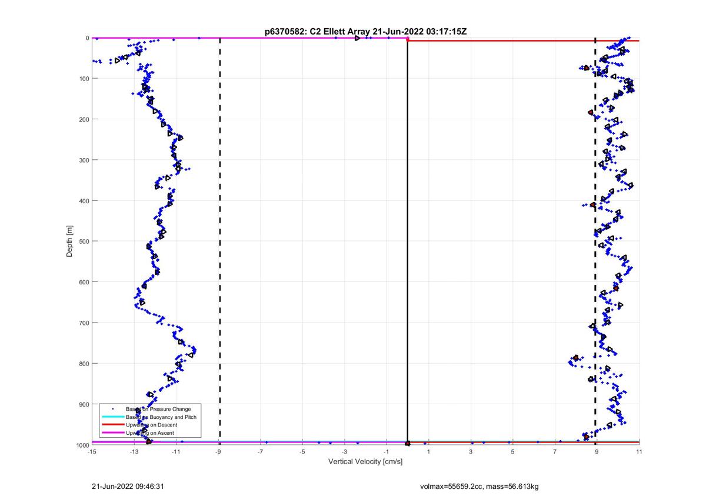Select the solid black vertical line at zero velocity
Screen dimensions: 706x500
coord(408,241)
